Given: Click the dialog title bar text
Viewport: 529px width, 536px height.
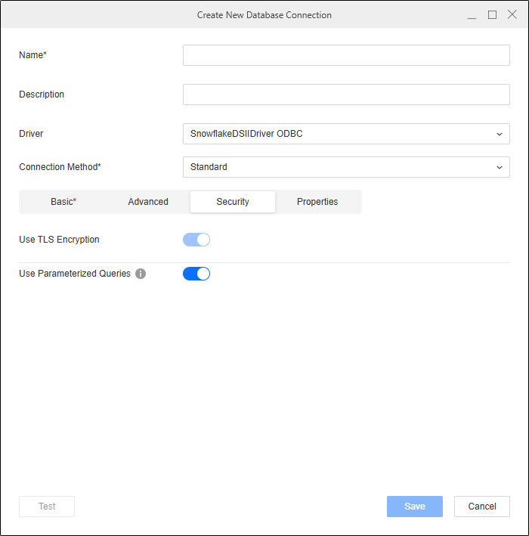Looking at the screenshot, I should click(264, 15).
